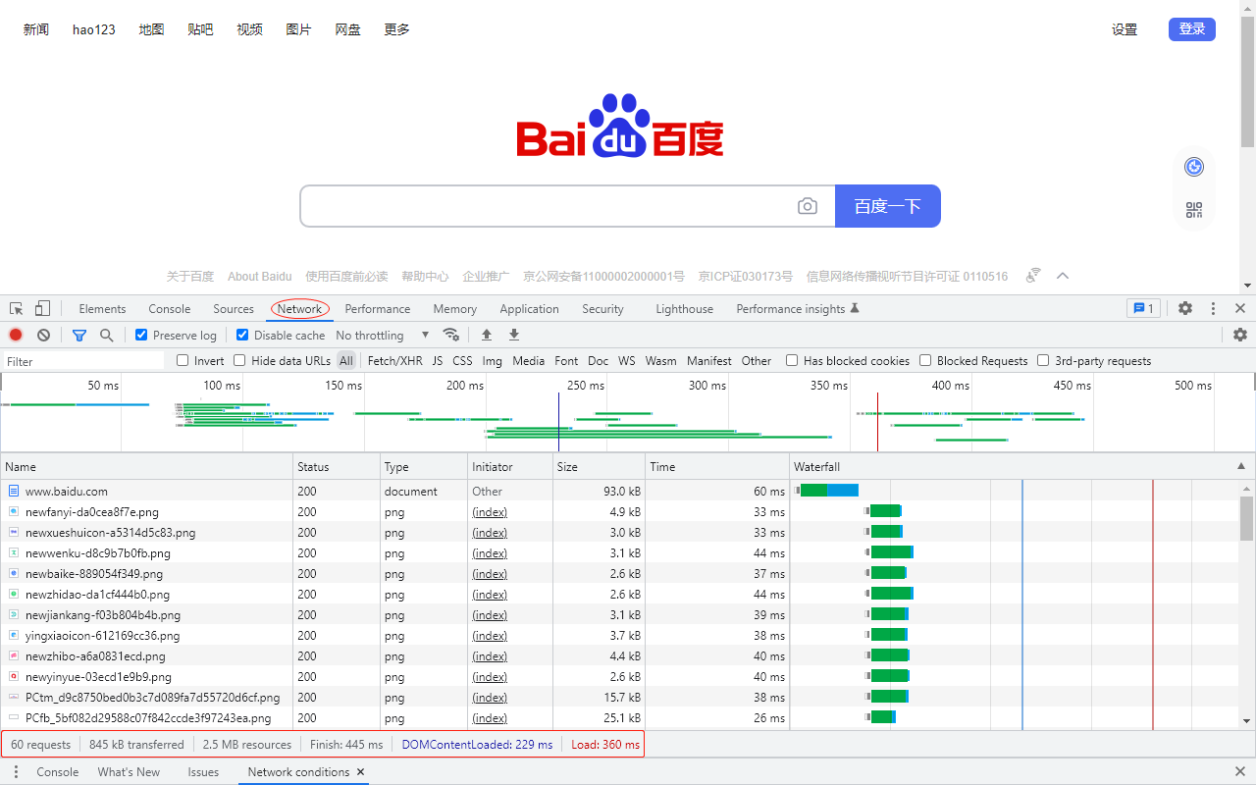Open network conditions wifi icon

coord(451,335)
